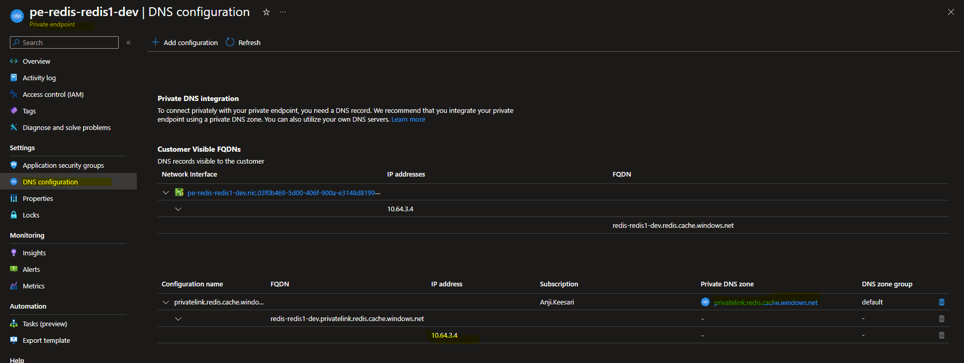Click the Private DNS zone column header

(727, 284)
